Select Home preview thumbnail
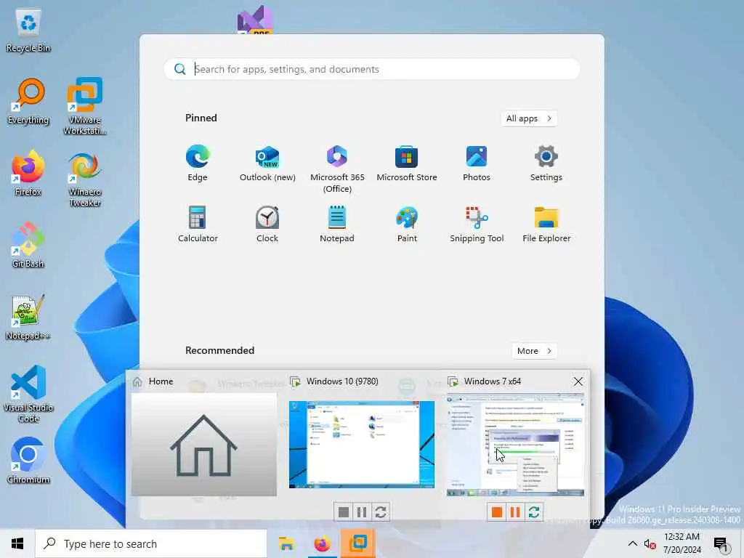This screenshot has width=744, height=558. 204,445
